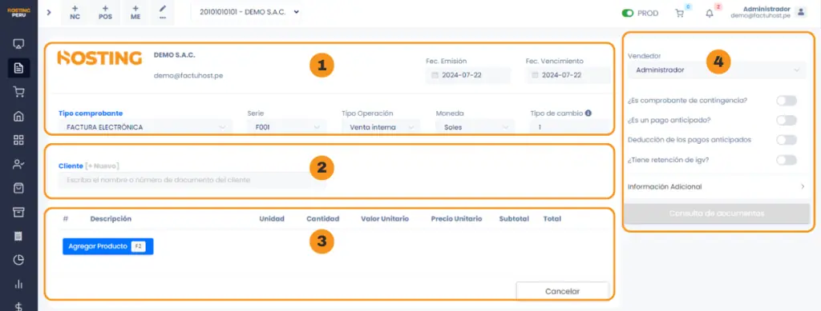Open the shopping cart sidebar icon
821x311 pixels.
(19, 92)
